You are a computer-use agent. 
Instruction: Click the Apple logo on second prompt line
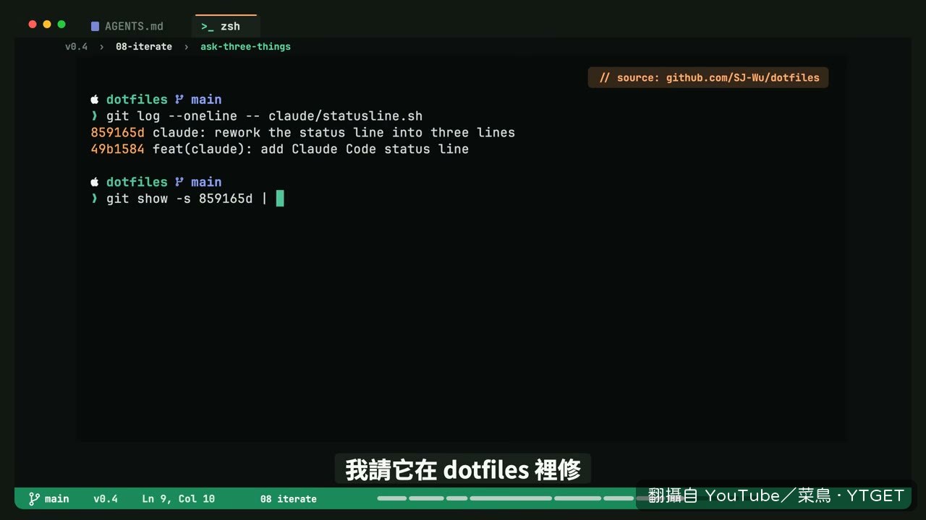click(95, 182)
